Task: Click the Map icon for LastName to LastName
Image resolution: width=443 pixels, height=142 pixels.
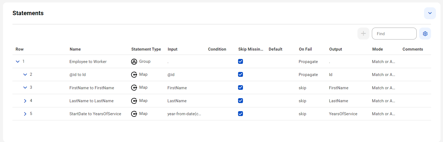Action: pos(134,101)
